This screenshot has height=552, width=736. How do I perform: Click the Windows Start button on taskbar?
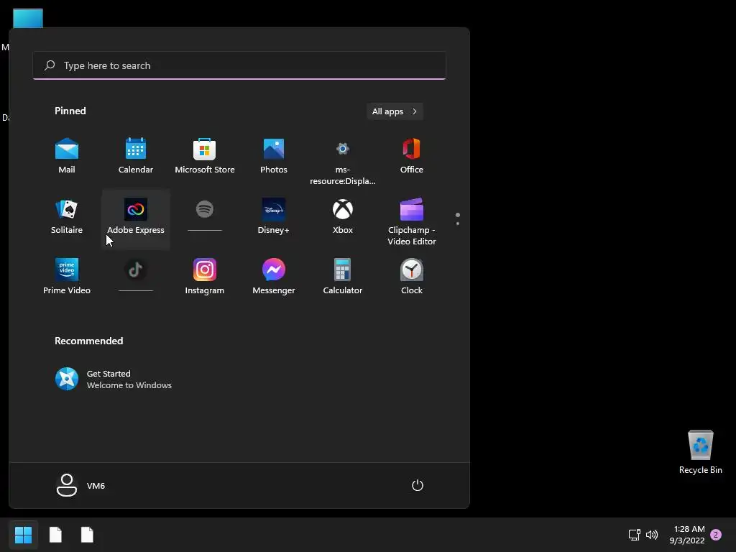[23, 535]
